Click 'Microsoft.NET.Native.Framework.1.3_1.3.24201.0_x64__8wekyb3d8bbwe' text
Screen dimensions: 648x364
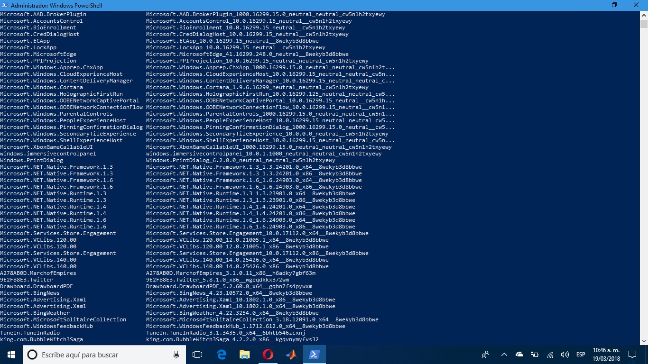254,167
